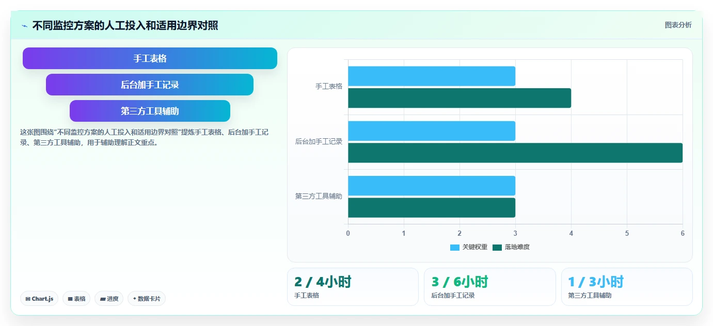Toggle the 关键权重 legend item

pyautogui.click(x=469, y=247)
